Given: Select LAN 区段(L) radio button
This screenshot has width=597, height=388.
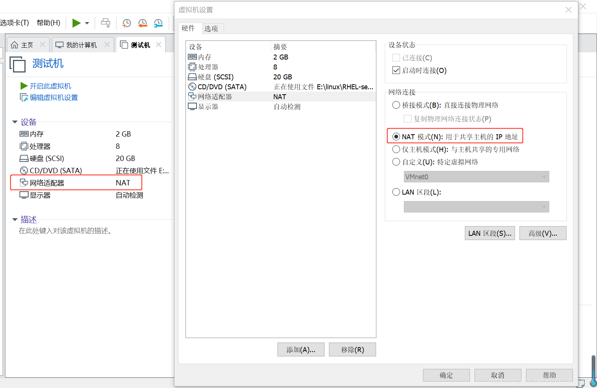Looking at the screenshot, I should point(396,192).
